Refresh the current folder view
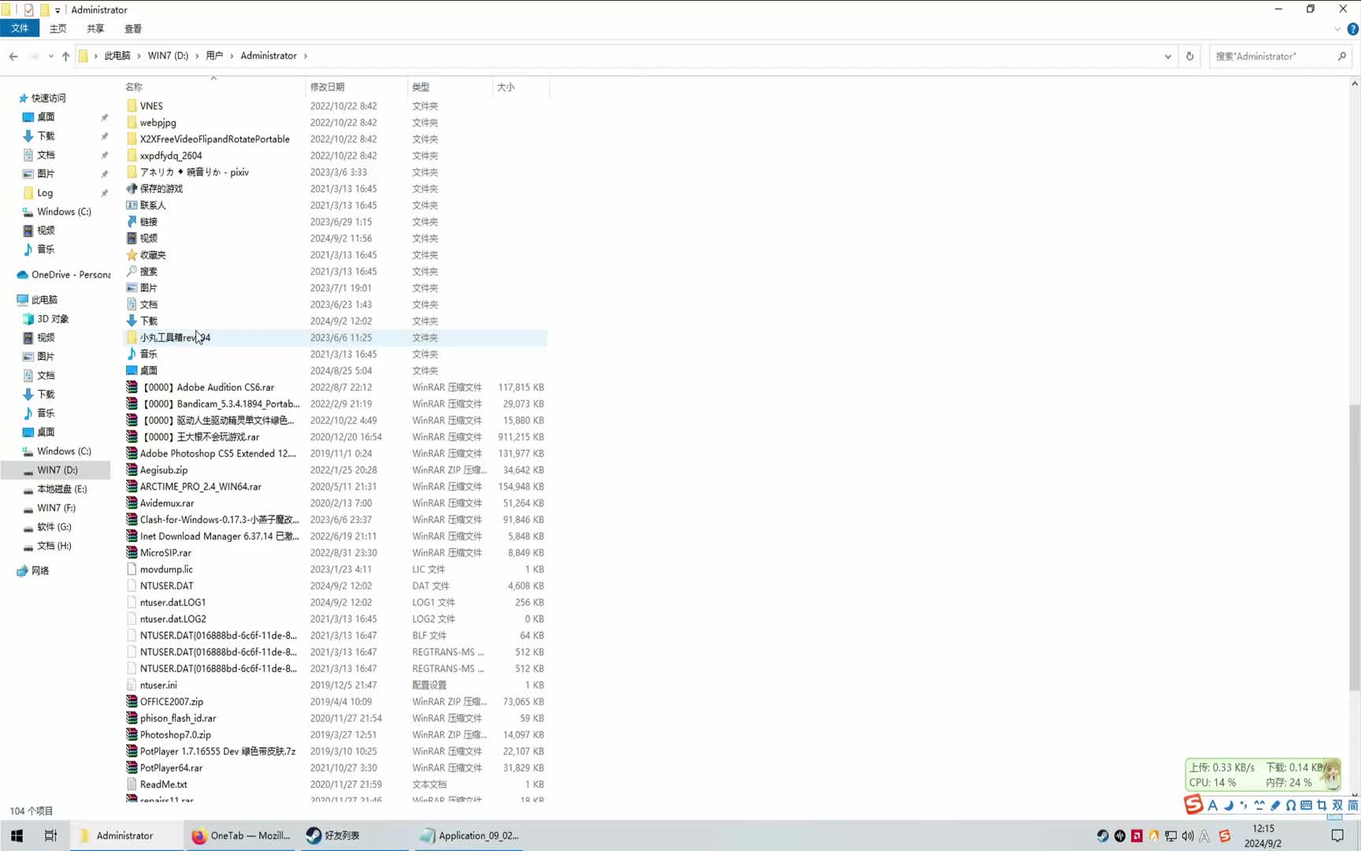 pos(1189,56)
